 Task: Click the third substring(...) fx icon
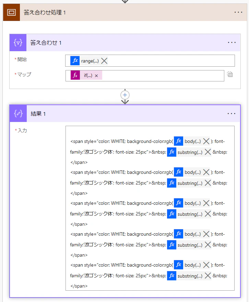tap(172, 214)
